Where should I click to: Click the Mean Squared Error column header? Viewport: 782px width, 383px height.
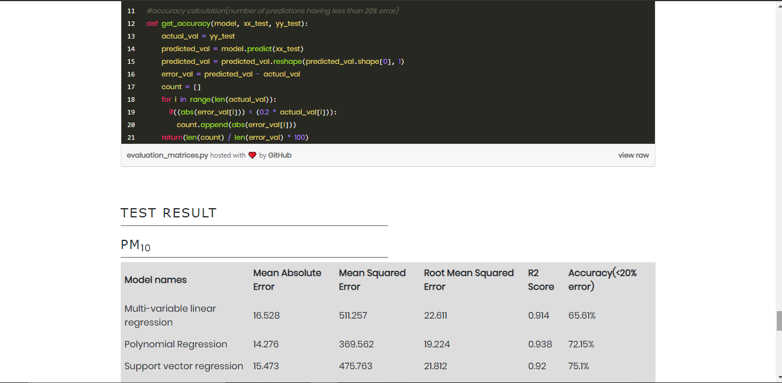pyautogui.click(x=373, y=280)
